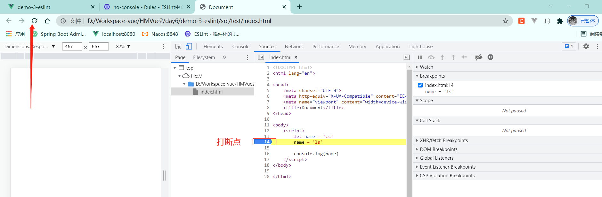Open the Nacos:8848 bookmark
This screenshot has width=602, height=197.
click(160, 34)
